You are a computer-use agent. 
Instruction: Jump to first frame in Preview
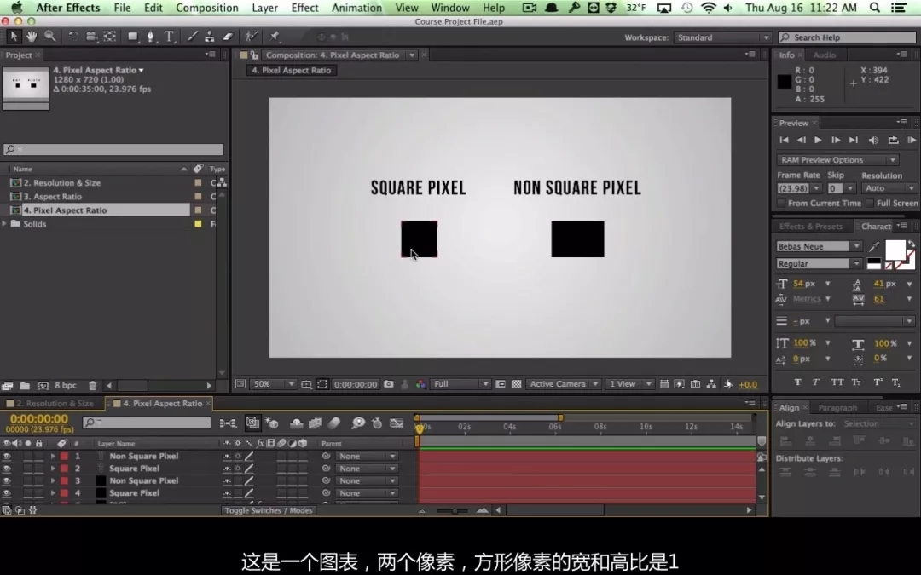[x=784, y=141]
